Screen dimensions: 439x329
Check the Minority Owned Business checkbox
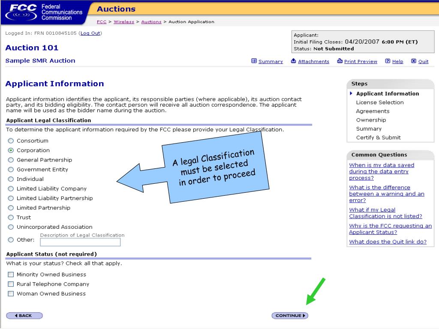[11, 275]
